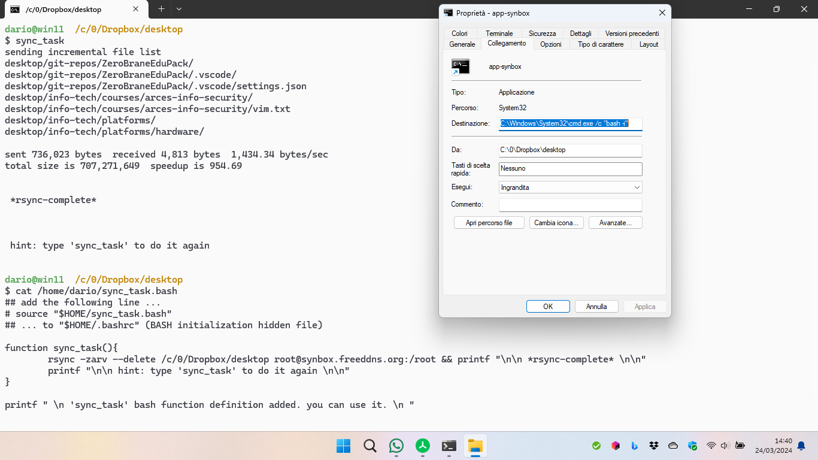Click the Applica button
Screen dimensions: 818x460
click(645, 306)
